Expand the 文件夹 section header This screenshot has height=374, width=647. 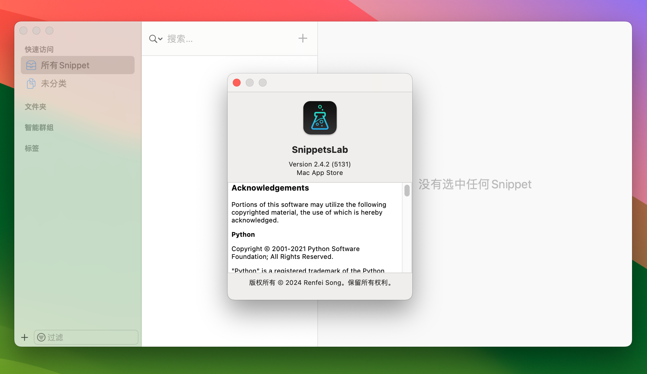tap(35, 107)
